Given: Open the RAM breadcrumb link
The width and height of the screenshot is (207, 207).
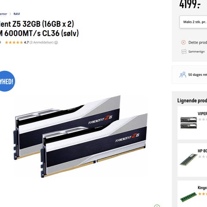Looking at the screenshot, I should (17, 14).
